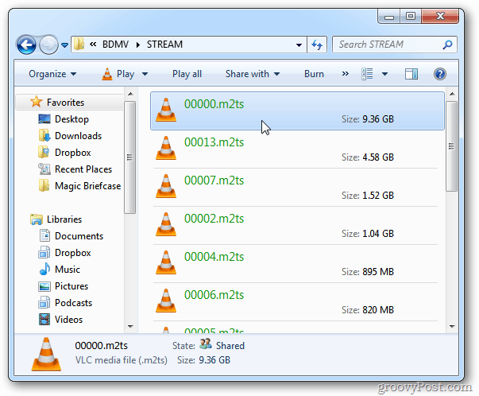Select file 00013.m2ts
This screenshot has height=396, width=479.
pos(296,149)
